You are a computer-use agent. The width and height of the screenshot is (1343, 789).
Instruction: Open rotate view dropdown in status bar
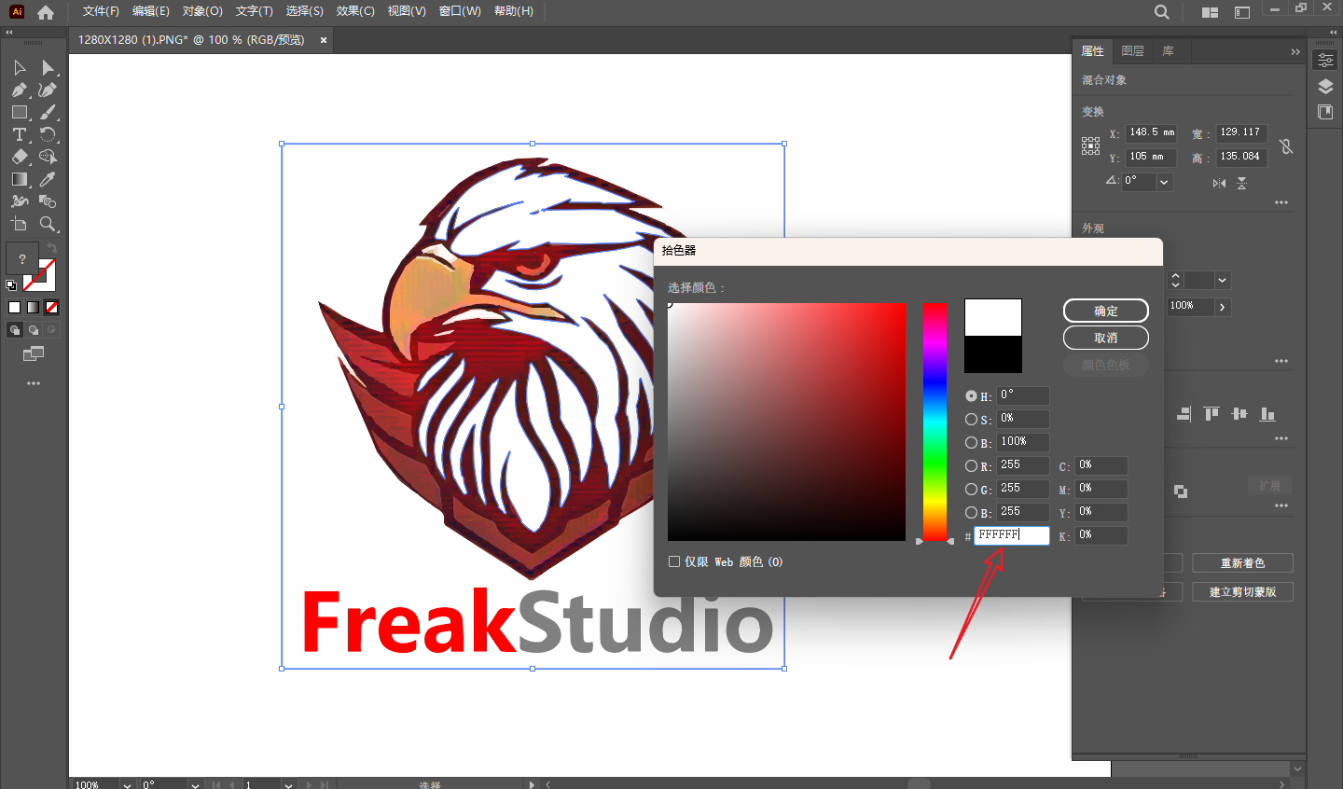(195, 784)
